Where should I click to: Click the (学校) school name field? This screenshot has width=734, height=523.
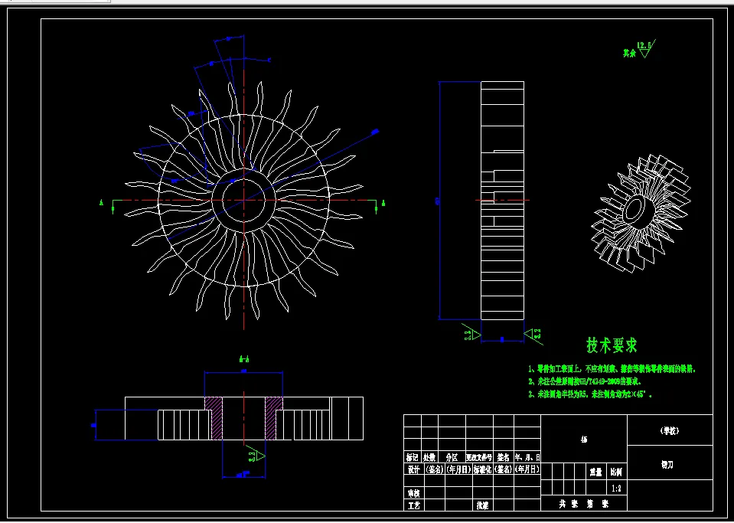tap(670, 430)
